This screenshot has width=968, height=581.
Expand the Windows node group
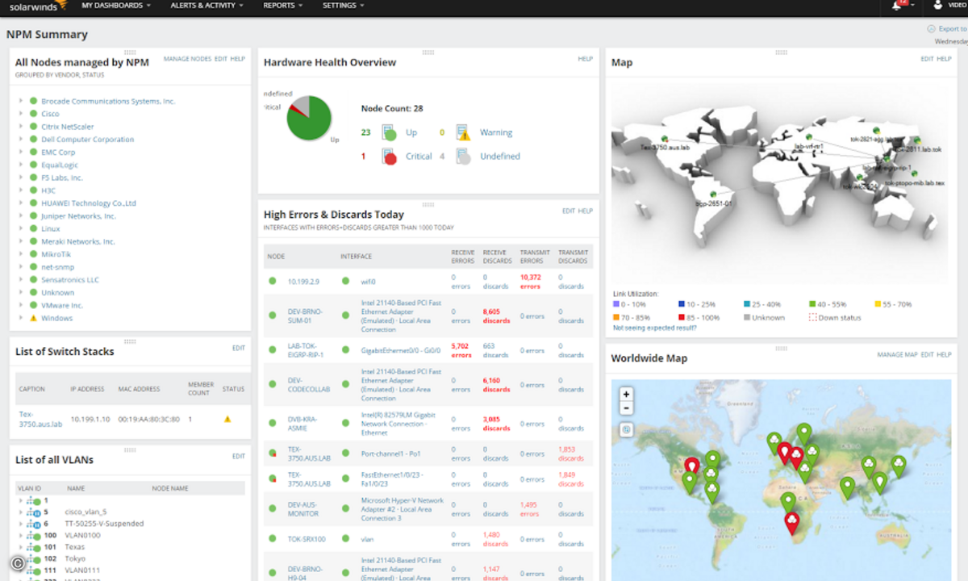(x=20, y=318)
